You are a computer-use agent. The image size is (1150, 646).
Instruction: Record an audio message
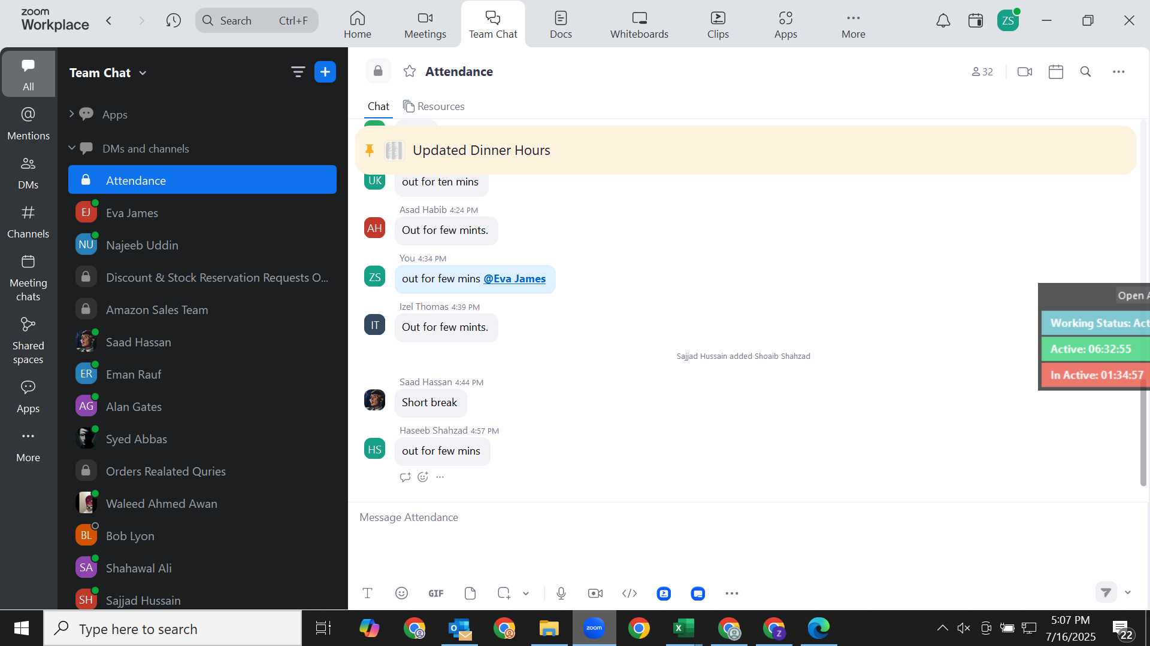pyautogui.click(x=561, y=593)
